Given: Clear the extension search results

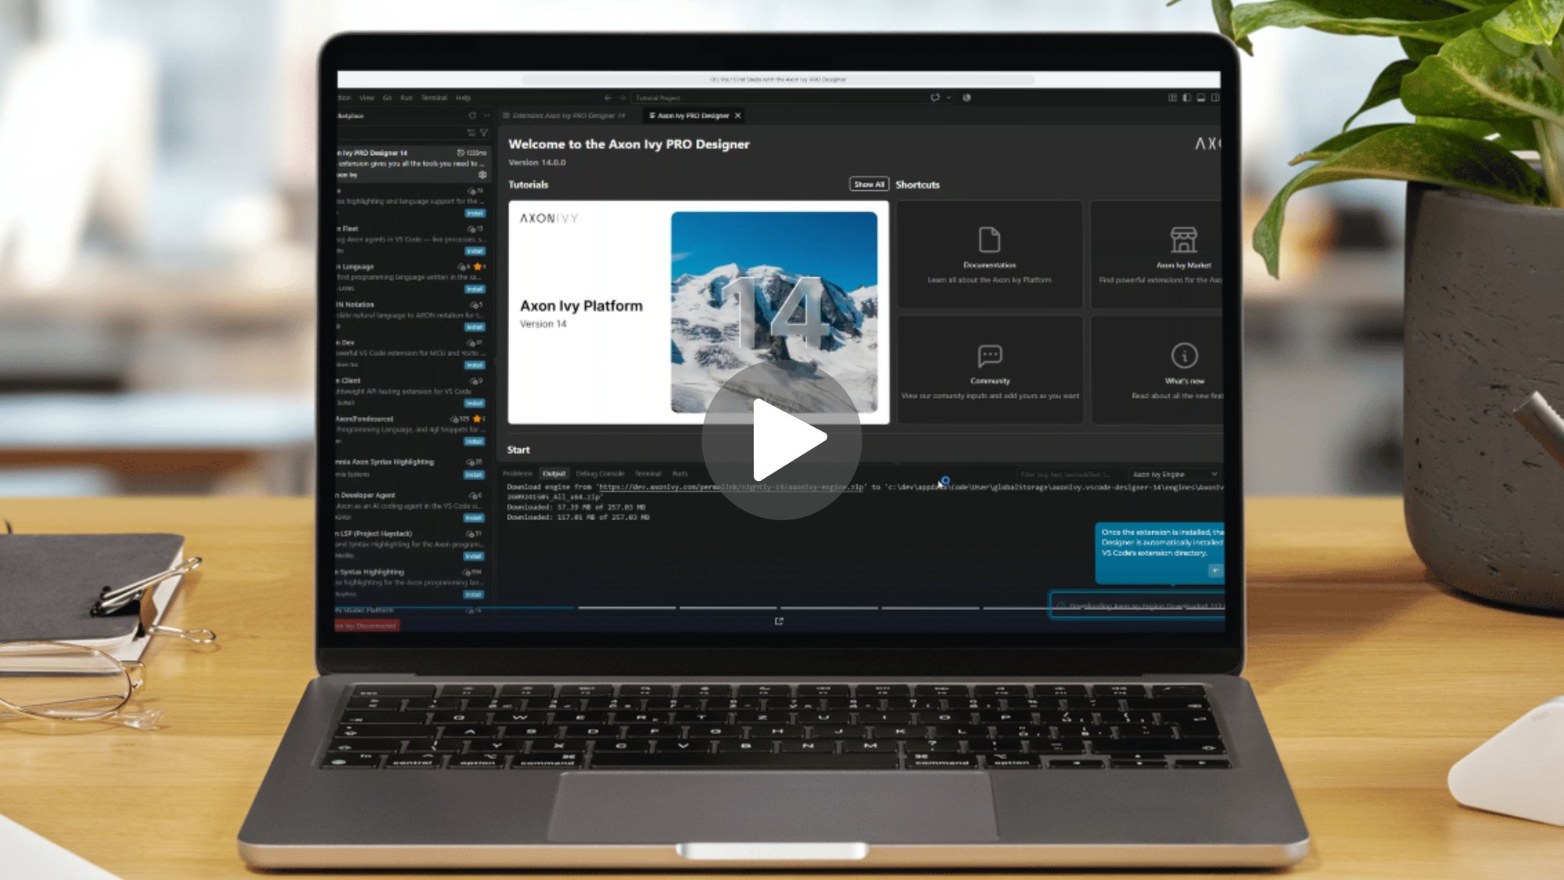Looking at the screenshot, I should tap(471, 133).
